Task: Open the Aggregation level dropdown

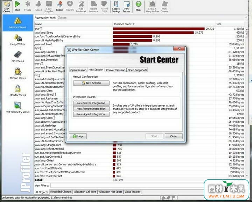Action: (x=152, y=18)
